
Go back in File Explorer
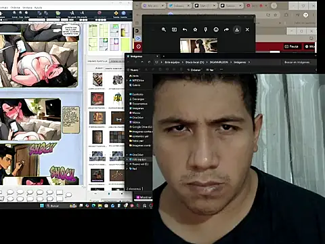pyautogui.click(x=129, y=62)
